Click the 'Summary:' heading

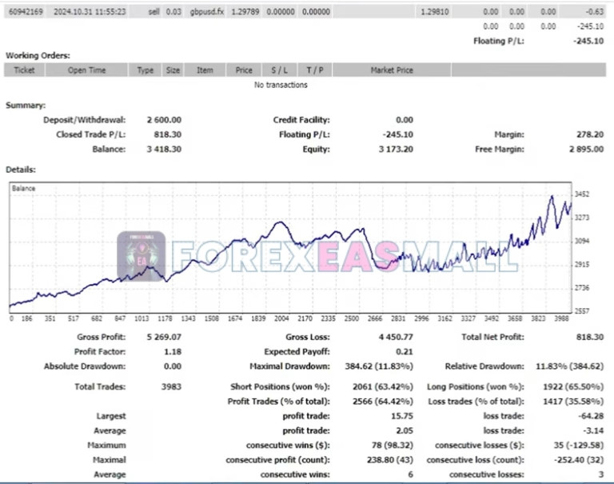[26, 106]
